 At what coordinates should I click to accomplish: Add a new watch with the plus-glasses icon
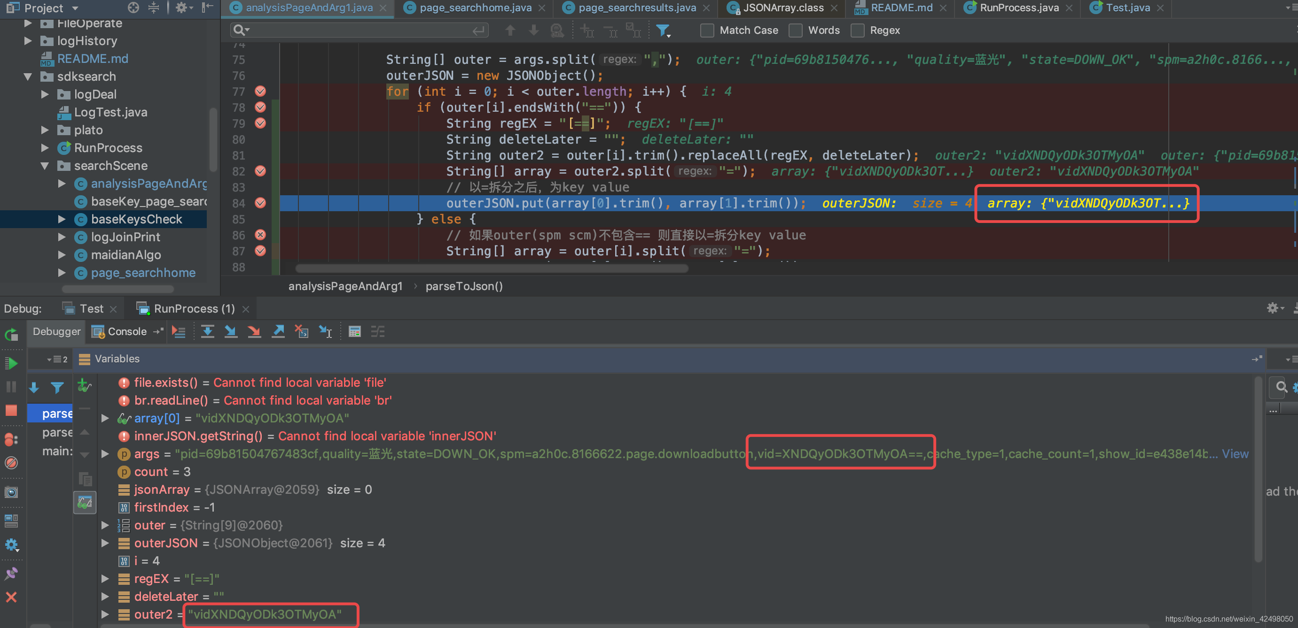[x=84, y=386]
